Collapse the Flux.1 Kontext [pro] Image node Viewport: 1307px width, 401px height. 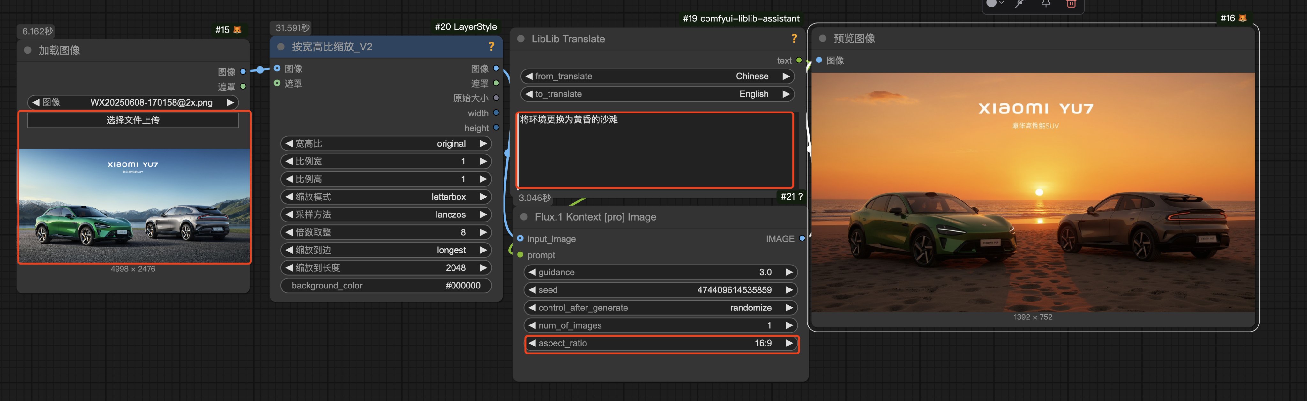tap(524, 216)
